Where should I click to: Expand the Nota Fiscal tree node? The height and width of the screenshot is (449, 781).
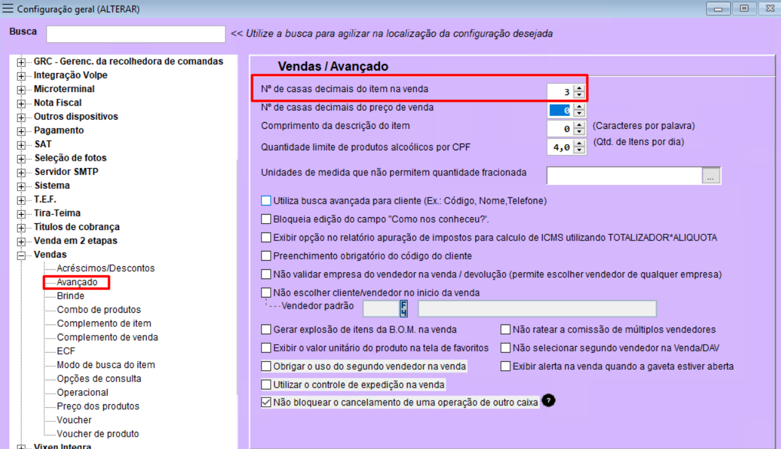coord(21,103)
